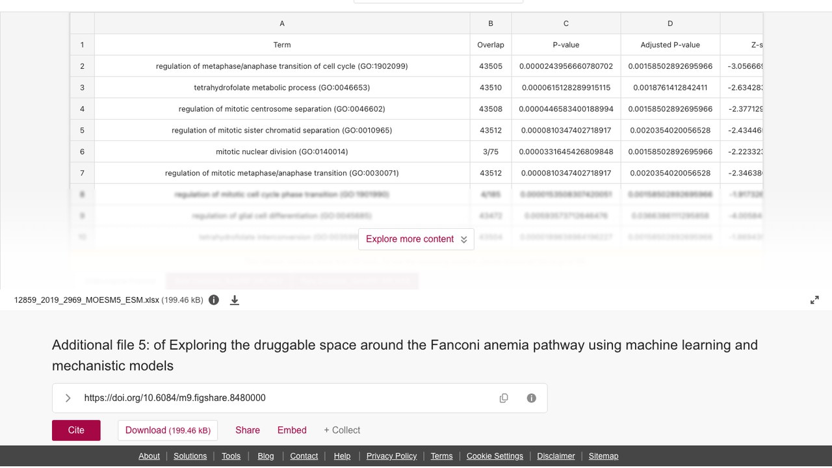The height and width of the screenshot is (468, 832).
Task: Select row 2 header in the spreadsheet
Action: 82,66
